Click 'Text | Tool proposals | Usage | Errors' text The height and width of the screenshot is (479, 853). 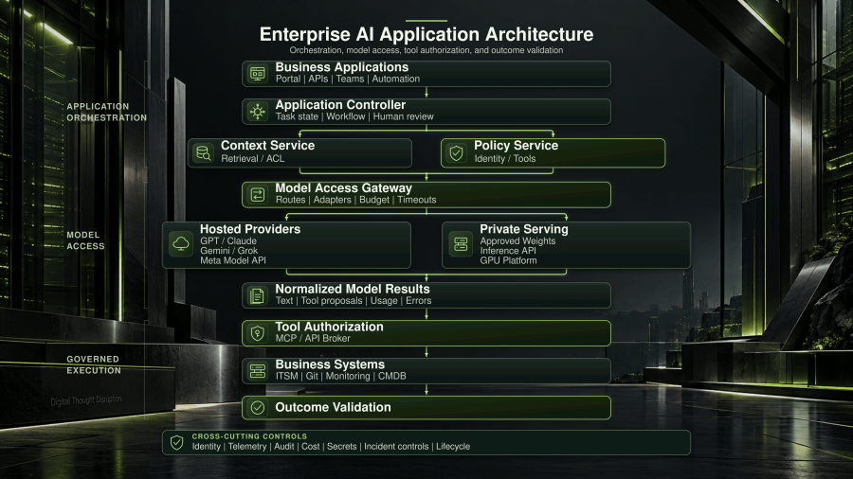[354, 301]
